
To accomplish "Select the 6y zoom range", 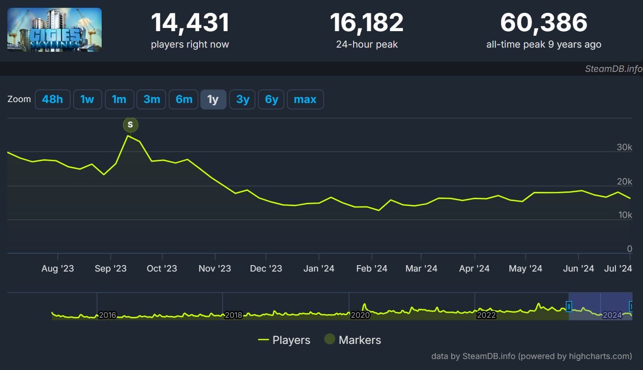I will coord(272,99).
